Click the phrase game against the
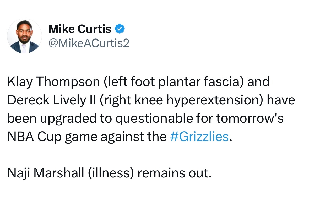 point(116,137)
